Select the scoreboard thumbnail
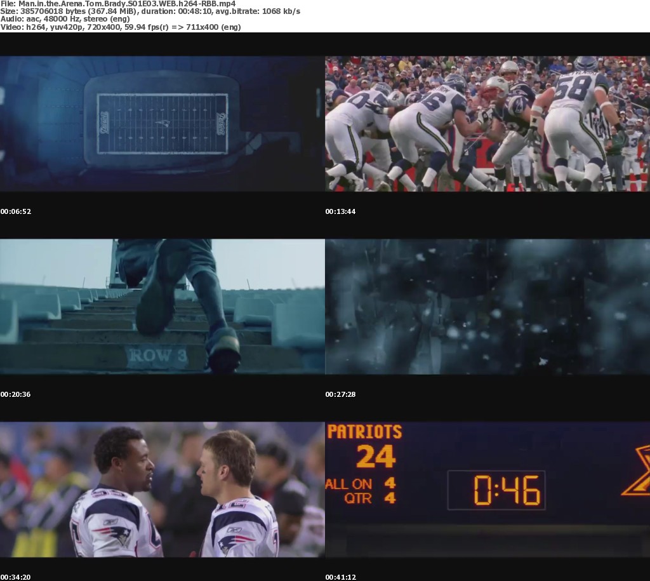The height and width of the screenshot is (581, 650). [x=487, y=490]
